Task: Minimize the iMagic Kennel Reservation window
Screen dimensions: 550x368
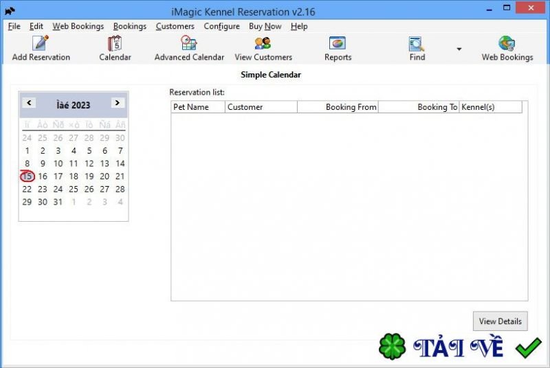Action: [x=489, y=8]
